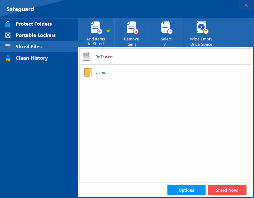Click the Wipe Empty Drive Space label
Image resolution: width=254 pixels, height=198 pixels.
pos(201,42)
